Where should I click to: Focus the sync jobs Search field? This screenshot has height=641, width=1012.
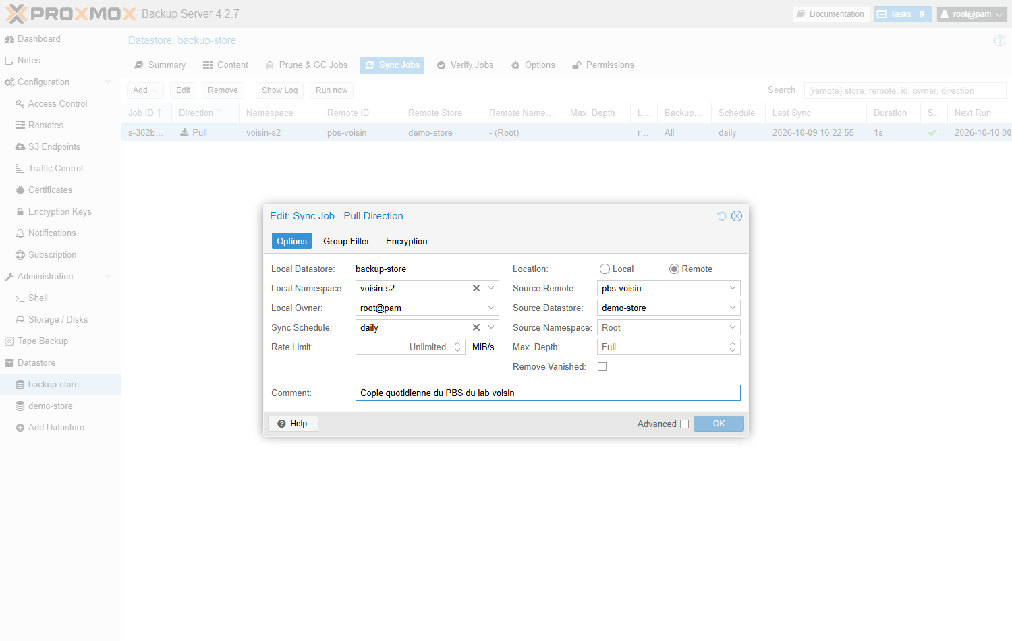pos(905,90)
